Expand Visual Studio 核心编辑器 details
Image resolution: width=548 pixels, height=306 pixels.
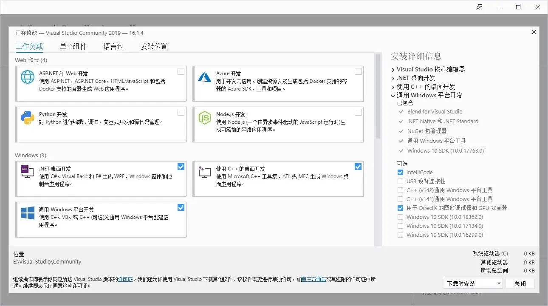393,70
